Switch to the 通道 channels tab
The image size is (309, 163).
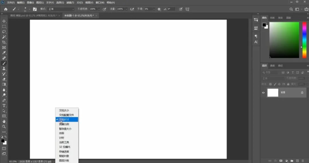pyautogui.click(x=272, y=66)
